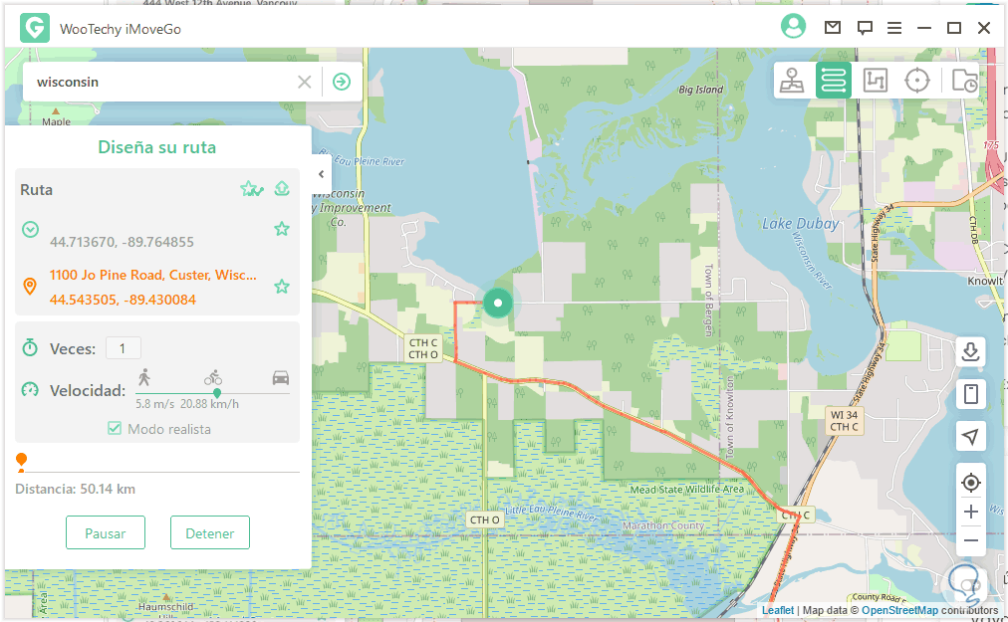Click the destination coordinates 44.543505, -89.430084
The width and height of the screenshot is (1008, 622).
(123, 301)
